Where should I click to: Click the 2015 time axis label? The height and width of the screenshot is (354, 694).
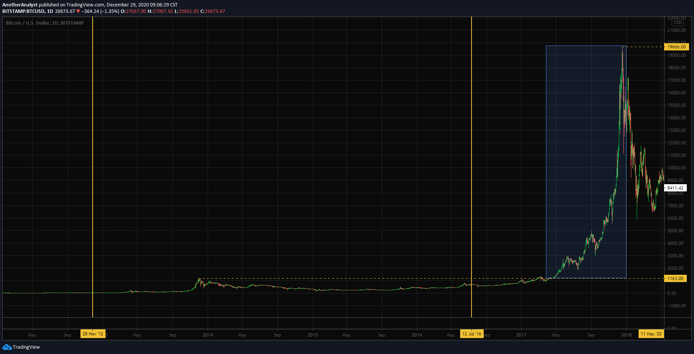(313, 335)
